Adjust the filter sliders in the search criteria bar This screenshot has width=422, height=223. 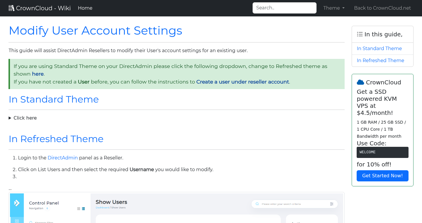click(331, 204)
